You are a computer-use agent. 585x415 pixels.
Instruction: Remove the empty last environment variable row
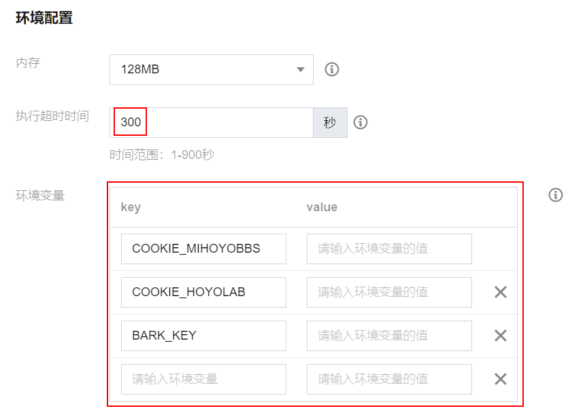500,379
